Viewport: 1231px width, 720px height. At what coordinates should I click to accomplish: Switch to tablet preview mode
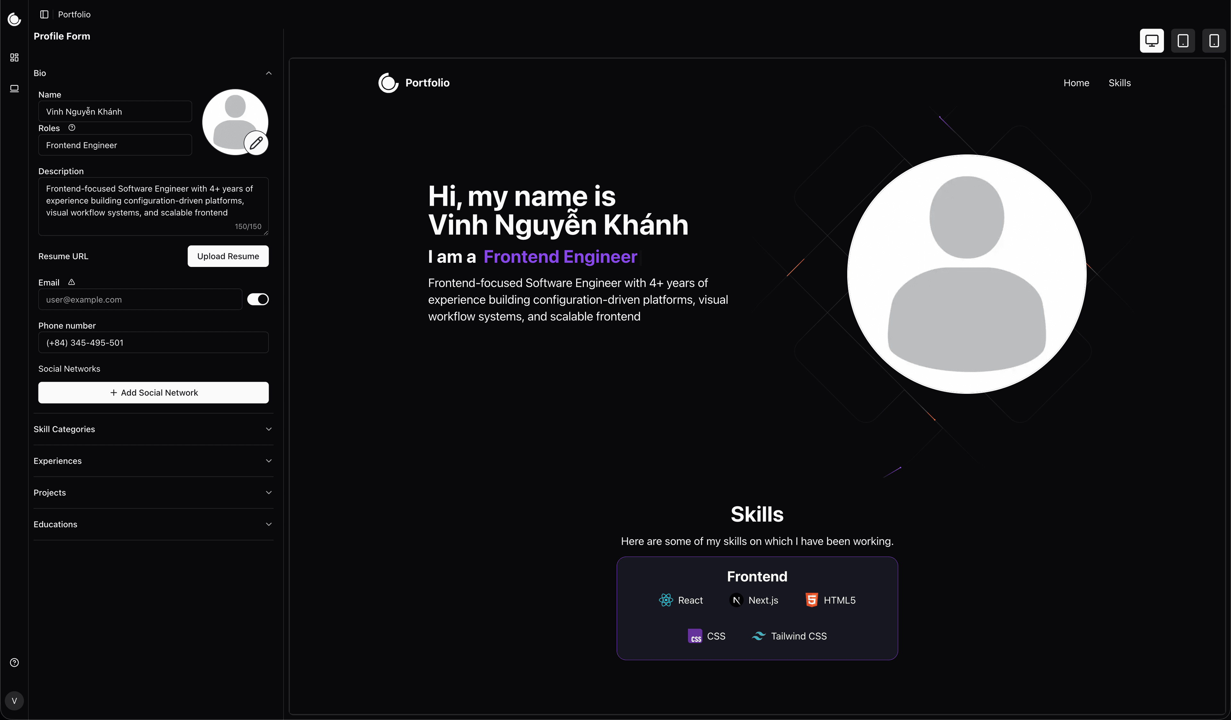[1183, 40]
